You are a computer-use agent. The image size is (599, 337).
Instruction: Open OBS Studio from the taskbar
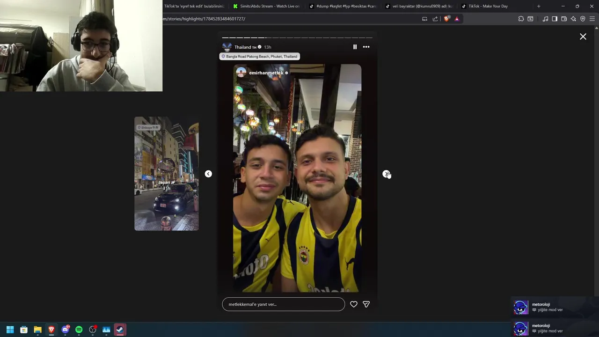[x=93, y=330]
